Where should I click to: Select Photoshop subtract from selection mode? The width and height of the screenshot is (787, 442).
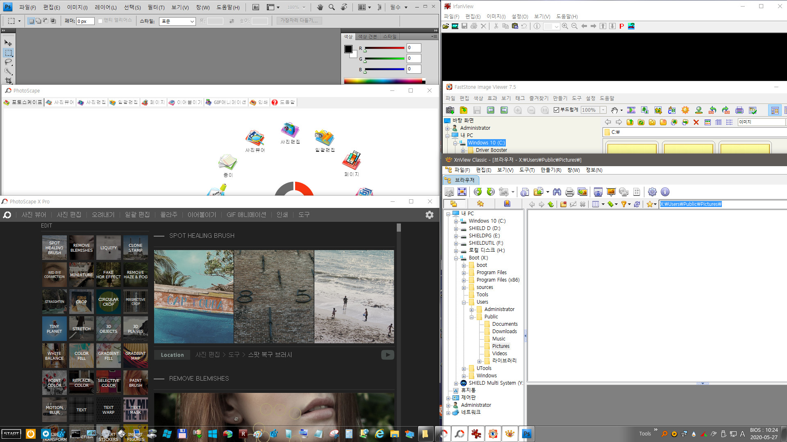[x=45, y=21]
